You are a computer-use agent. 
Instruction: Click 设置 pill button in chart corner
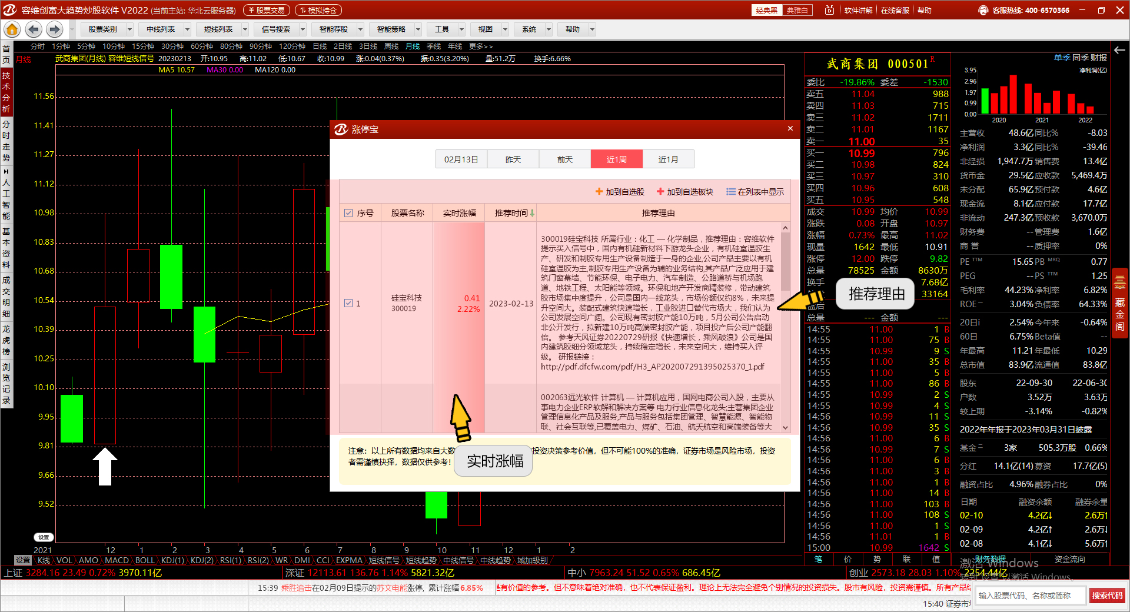pos(44,537)
